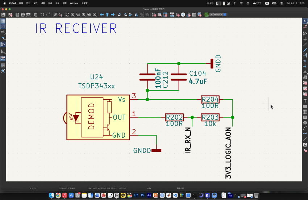Image resolution: width=308 pixels, height=200 pixels.
Task: Select the U24 TSDP343xx symbol body
Action: [98, 117]
